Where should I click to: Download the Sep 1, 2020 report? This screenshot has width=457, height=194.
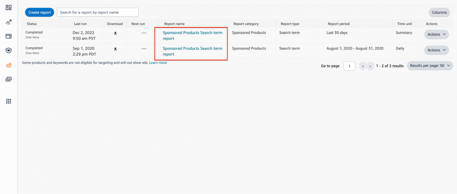pyautogui.click(x=115, y=49)
